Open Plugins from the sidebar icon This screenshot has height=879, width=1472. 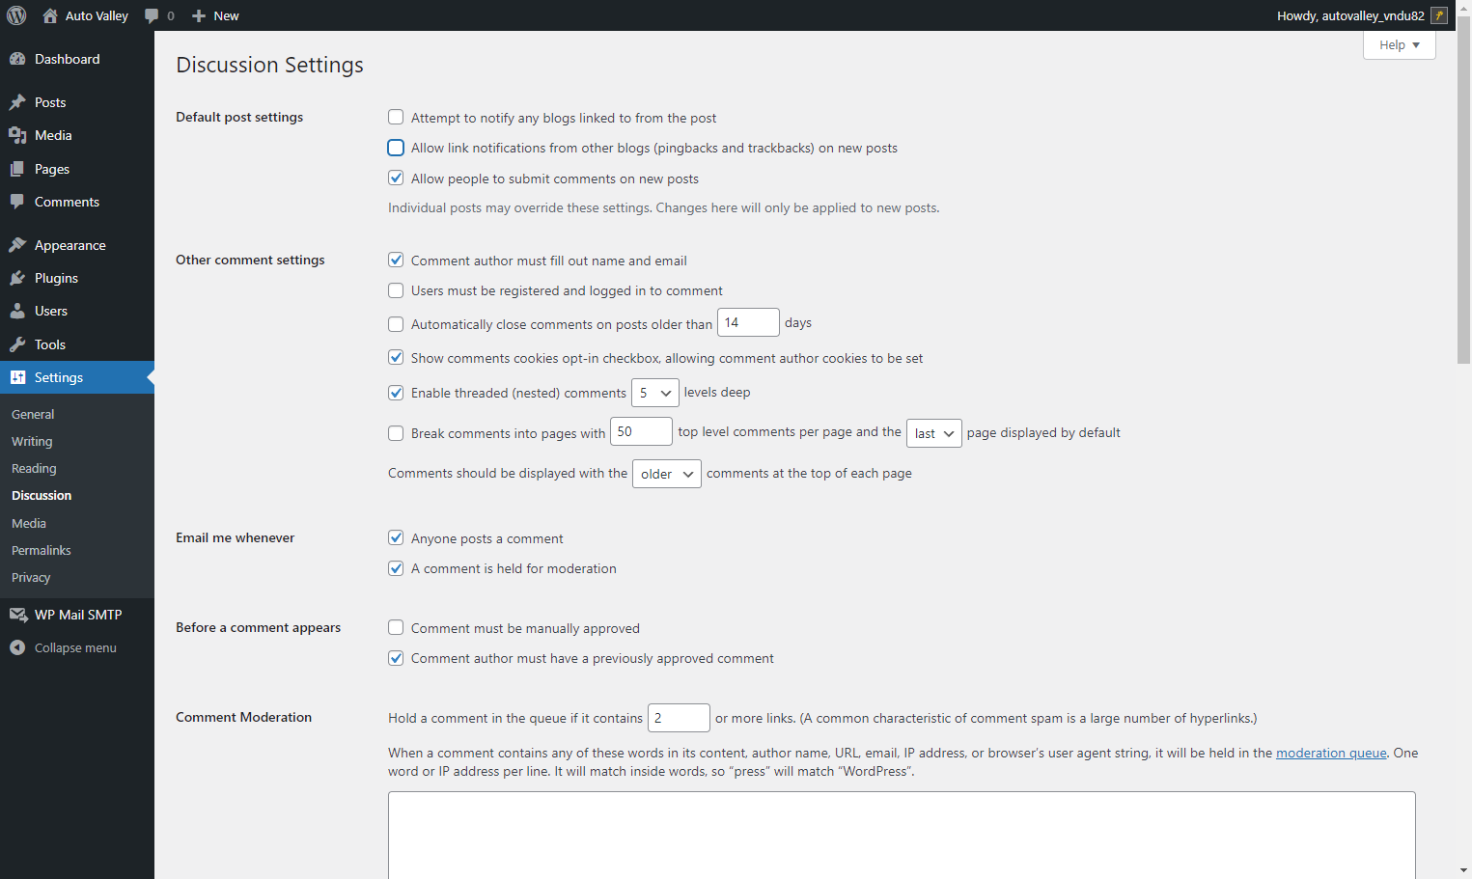click(17, 278)
